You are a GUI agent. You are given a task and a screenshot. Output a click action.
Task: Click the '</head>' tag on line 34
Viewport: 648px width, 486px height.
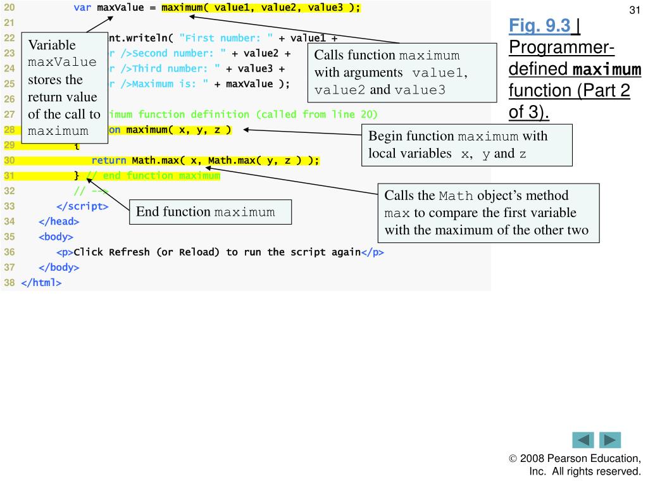click(59, 221)
